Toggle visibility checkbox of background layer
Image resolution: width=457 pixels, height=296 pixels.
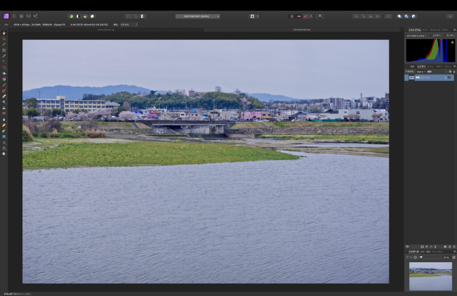[x=449, y=77]
